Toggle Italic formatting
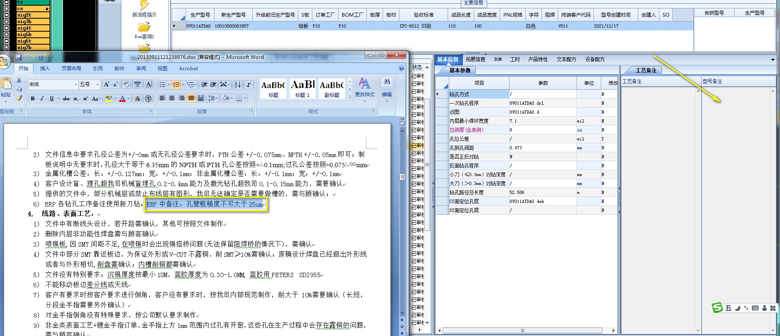780x336 pixels. pyautogui.click(x=42, y=99)
